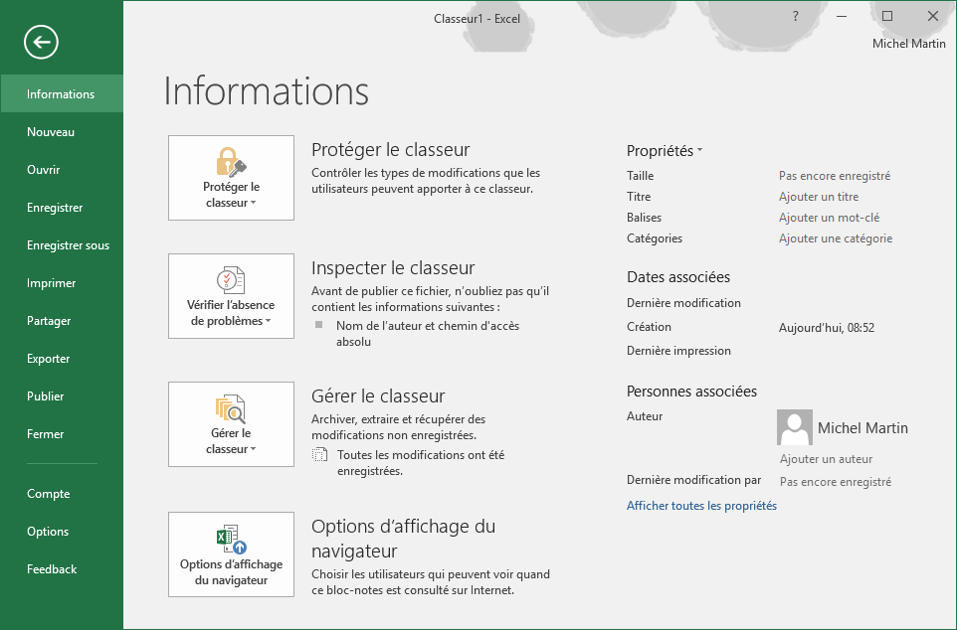This screenshot has width=957, height=630.
Task: Expand the Propriétés dropdown
Action: [x=665, y=151]
